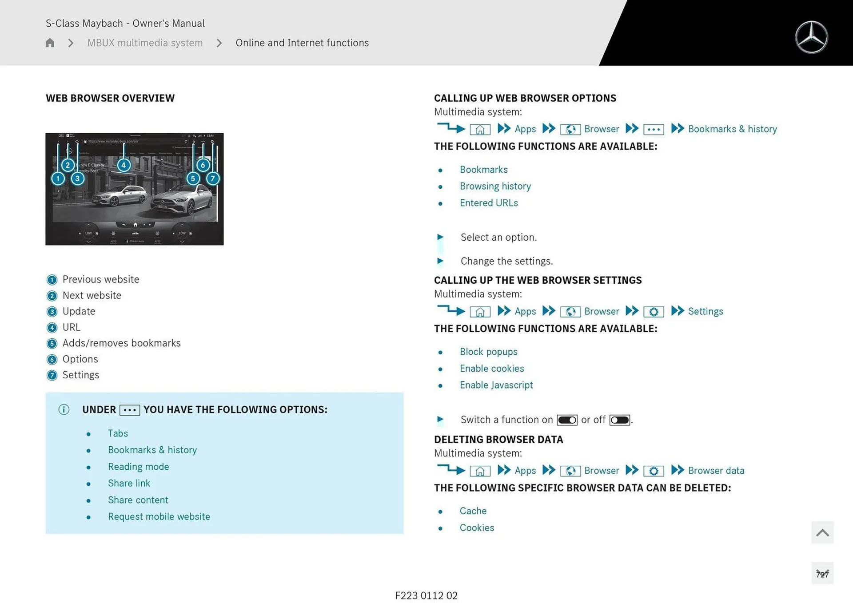Click the gear icon in Deleting browser data path
This screenshot has width=853, height=603.
point(653,471)
